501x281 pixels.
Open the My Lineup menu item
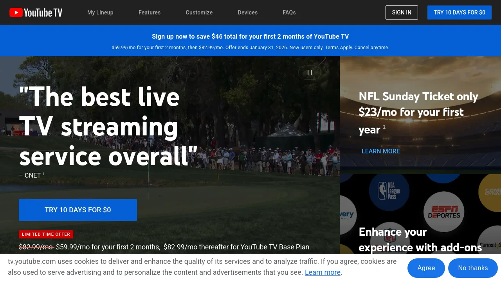[x=100, y=12]
